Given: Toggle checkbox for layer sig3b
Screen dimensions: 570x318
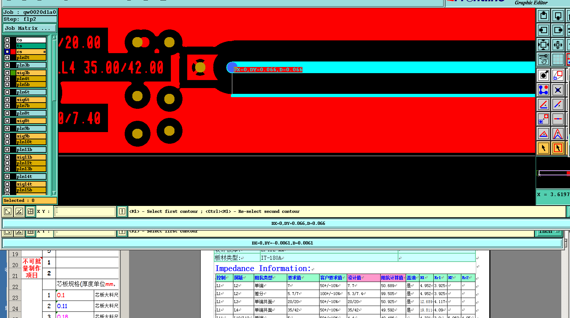Looking at the screenshot, I should 7,73.
